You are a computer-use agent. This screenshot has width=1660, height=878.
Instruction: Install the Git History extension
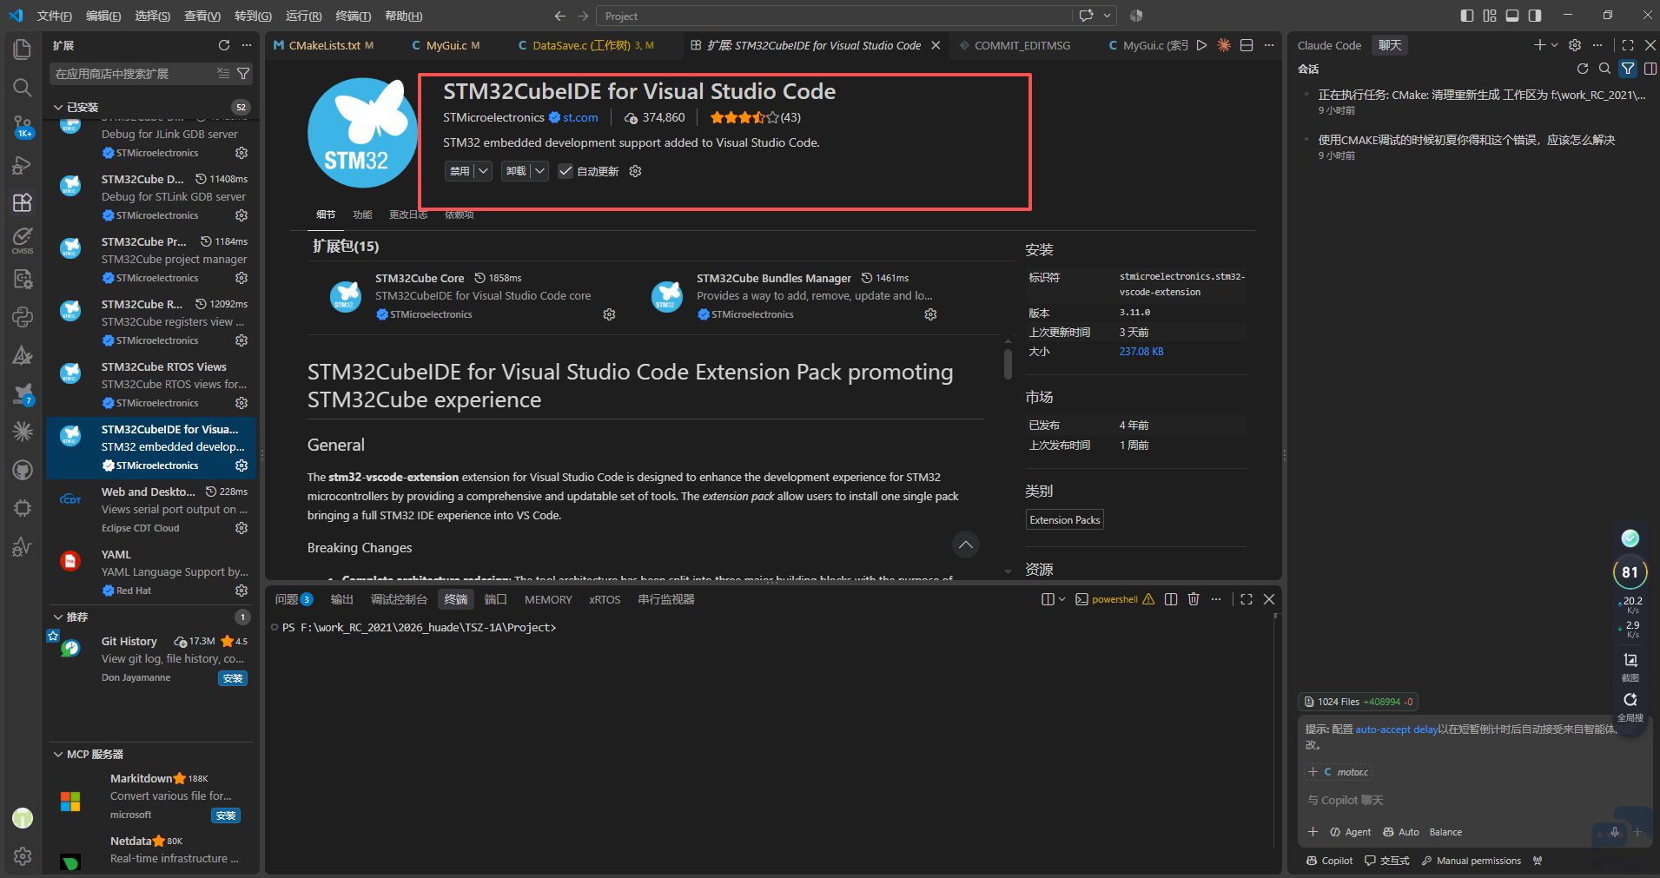pyautogui.click(x=233, y=678)
